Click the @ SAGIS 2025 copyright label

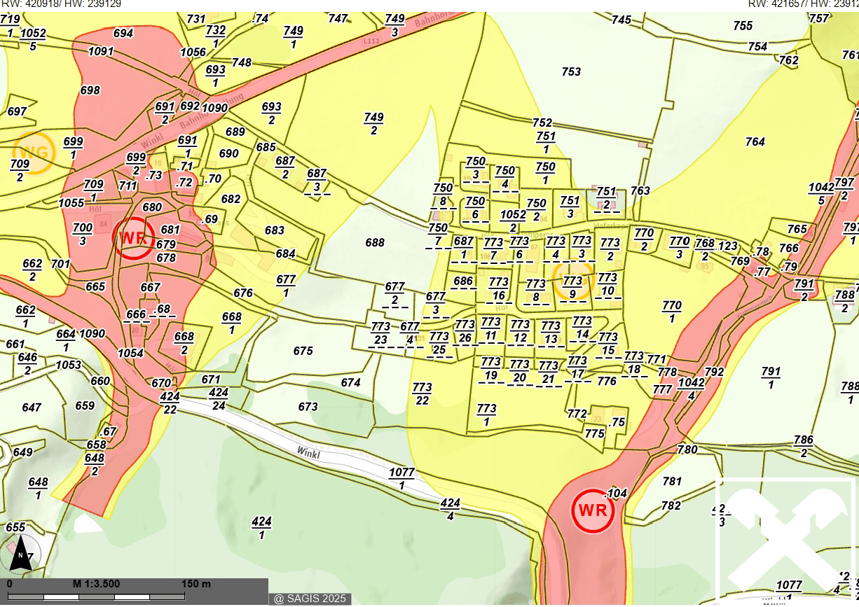point(310,599)
